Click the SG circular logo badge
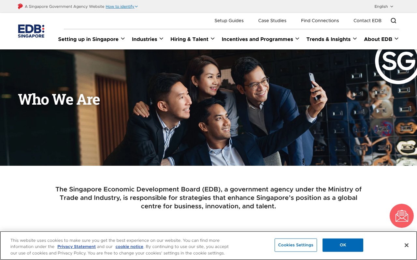Screen dimensions: 417x260 pyautogui.click(x=398, y=64)
